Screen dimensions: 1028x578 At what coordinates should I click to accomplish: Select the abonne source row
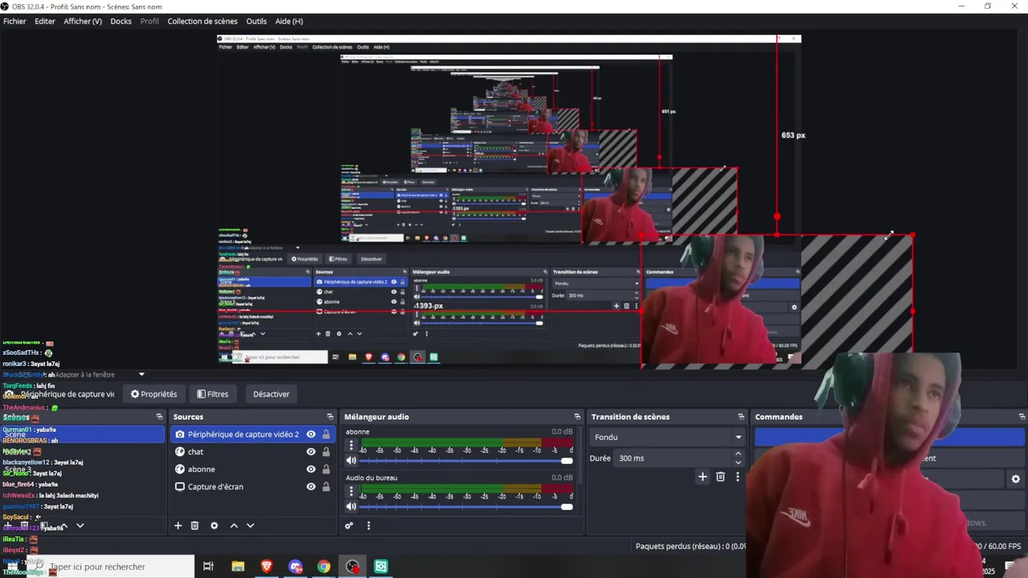click(253, 469)
